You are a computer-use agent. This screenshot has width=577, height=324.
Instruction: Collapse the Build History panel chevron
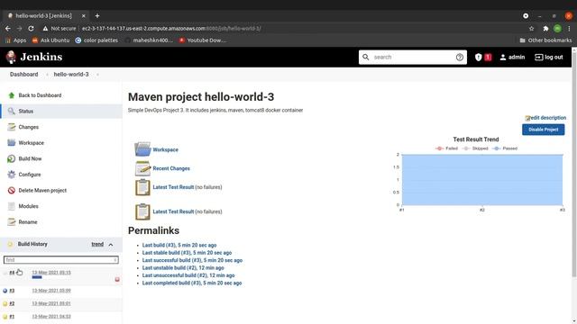[110, 245]
